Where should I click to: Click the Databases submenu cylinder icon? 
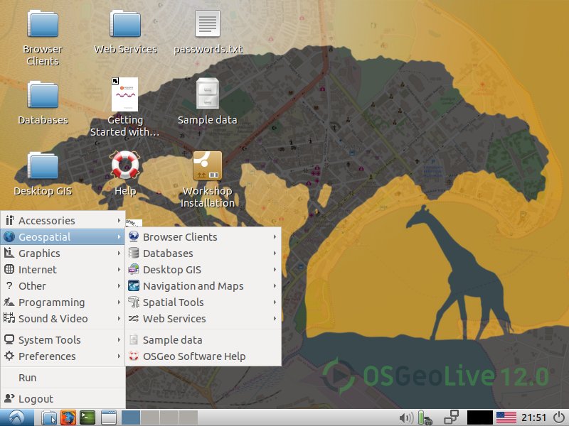click(x=134, y=253)
